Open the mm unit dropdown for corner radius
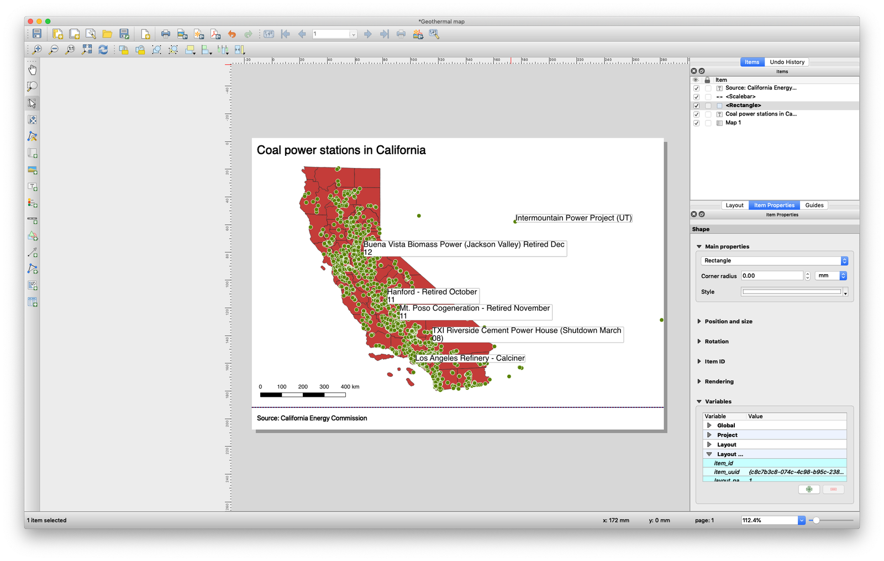This screenshot has width=884, height=561. (832, 276)
